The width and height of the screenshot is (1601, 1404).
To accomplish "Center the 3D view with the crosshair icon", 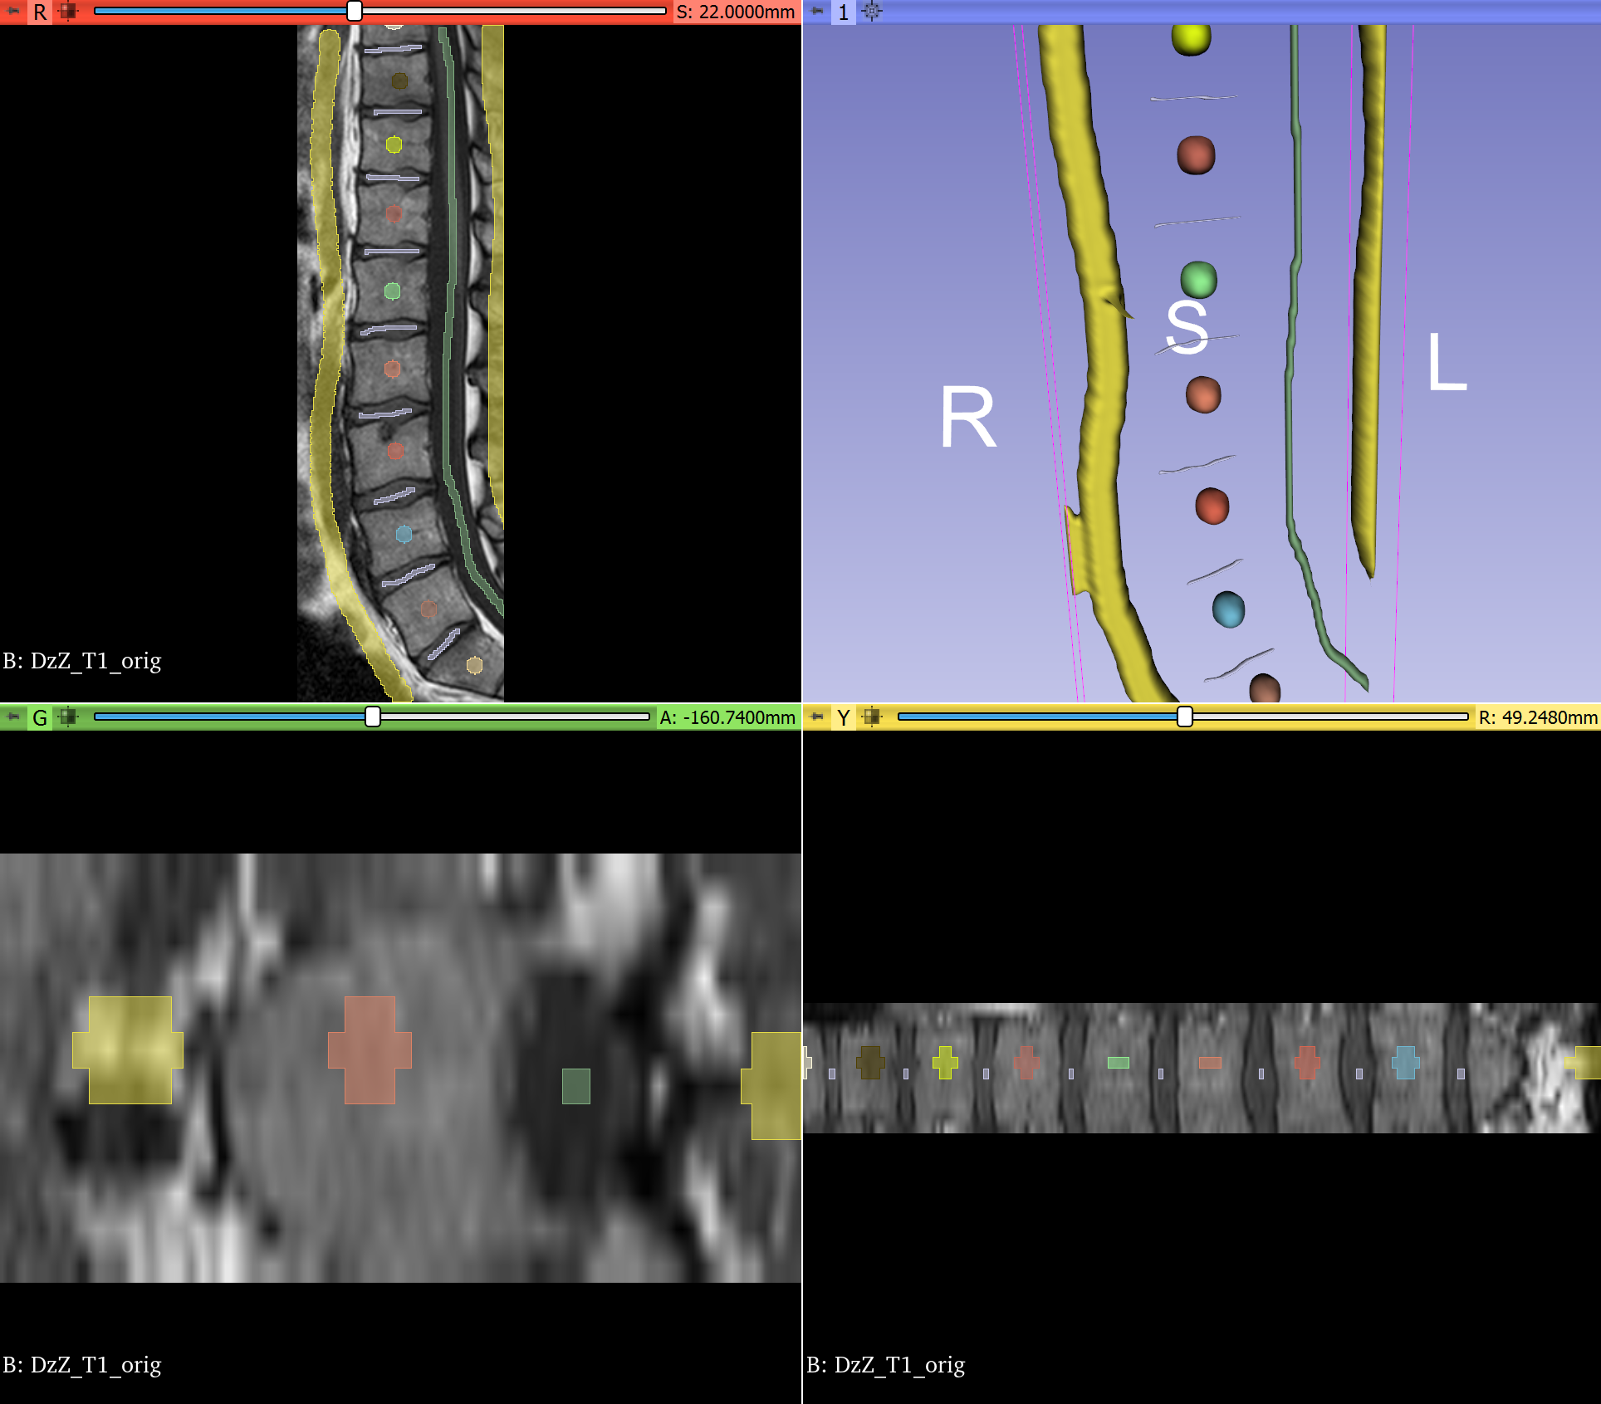I will pyautogui.click(x=872, y=12).
